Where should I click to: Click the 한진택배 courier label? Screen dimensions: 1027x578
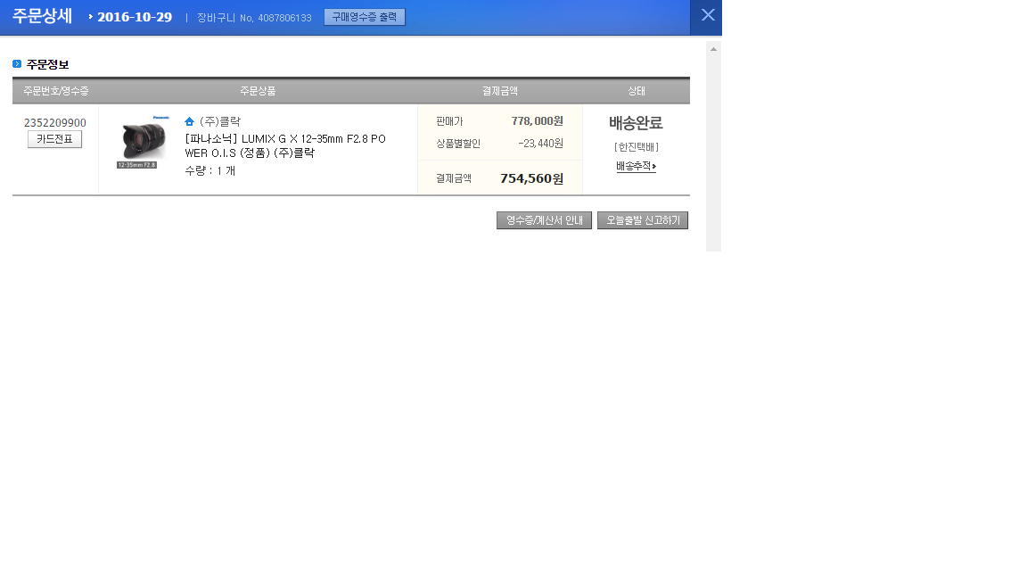[x=636, y=147]
